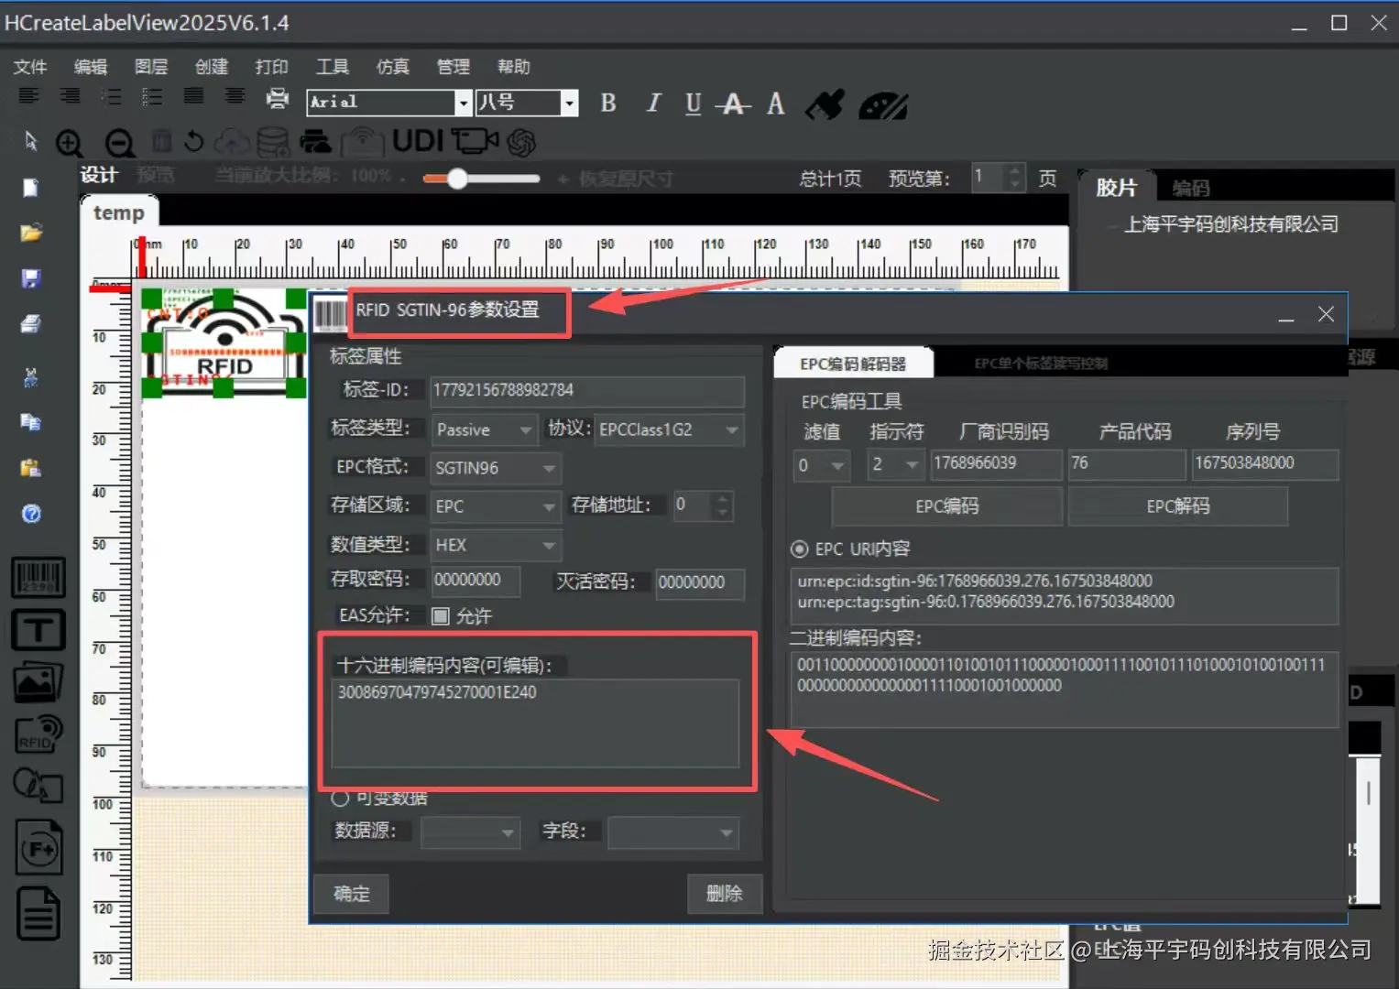This screenshot has width=1399, height=989.
Task: Open the 指示符 dropdown showing 2
Action: (x=896, y=465)
